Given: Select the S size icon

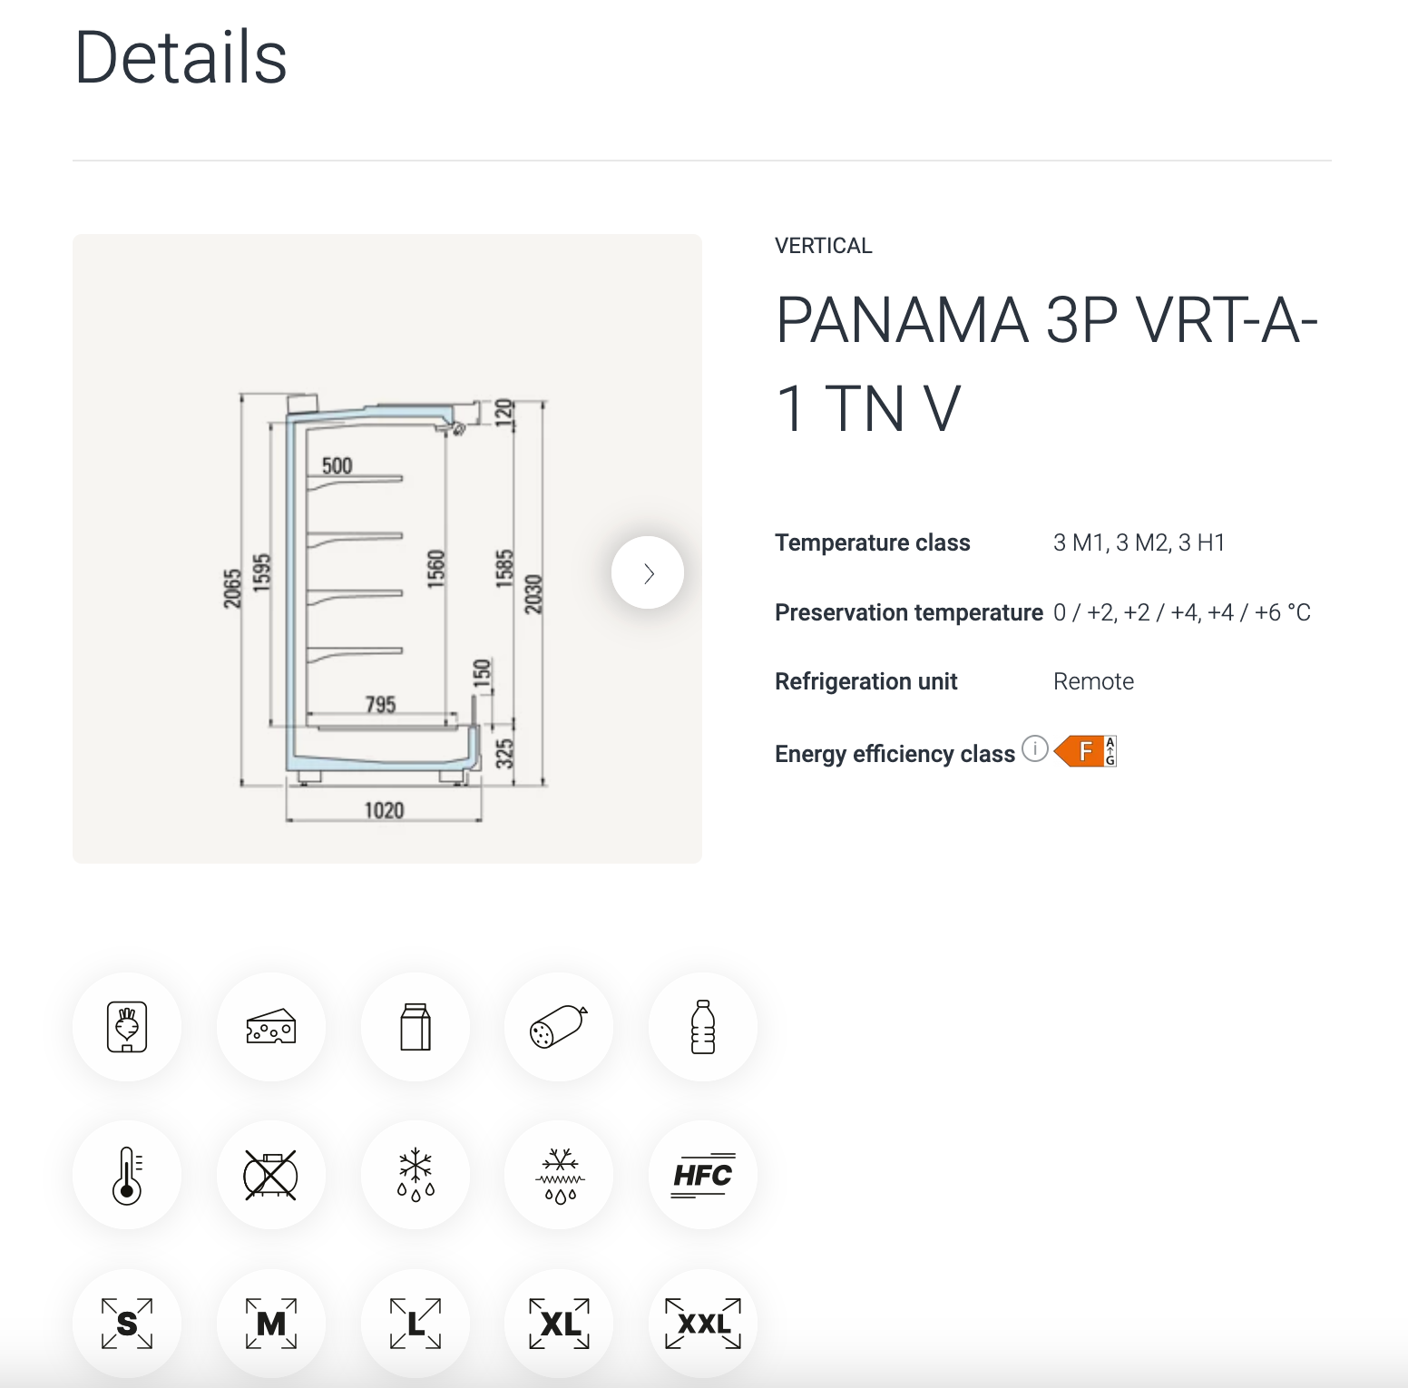Looking at the screenshot, I should [127, 1324].
